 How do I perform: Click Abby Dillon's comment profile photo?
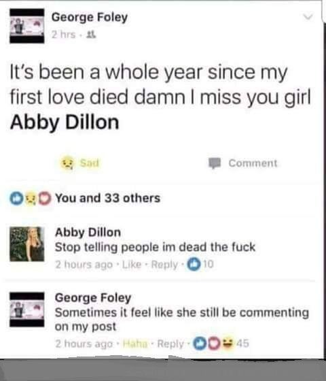[x=27, y=244]
